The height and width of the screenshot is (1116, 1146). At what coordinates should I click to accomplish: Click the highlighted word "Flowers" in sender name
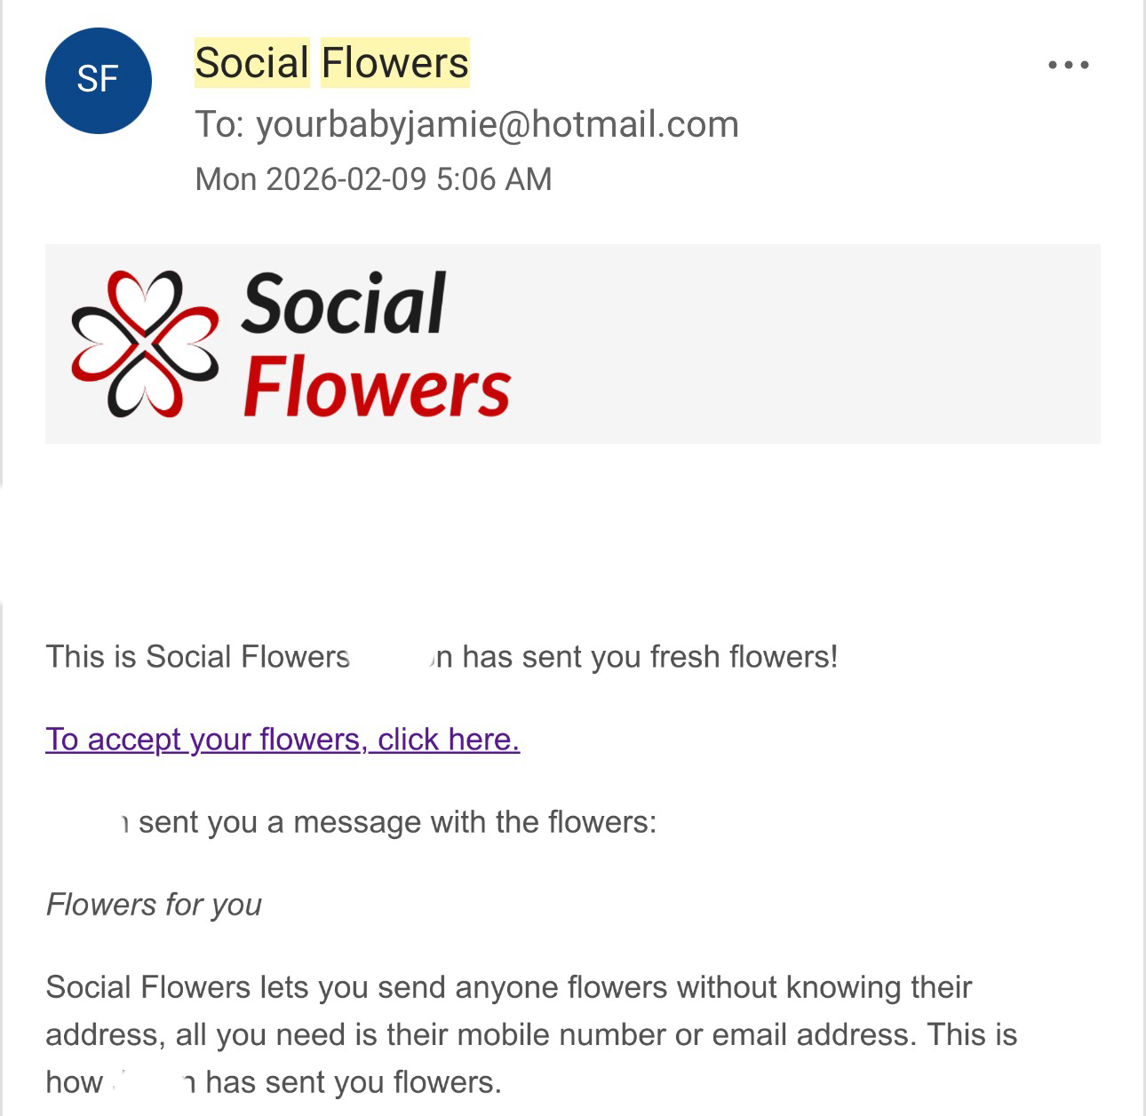(x=394, y=63)
